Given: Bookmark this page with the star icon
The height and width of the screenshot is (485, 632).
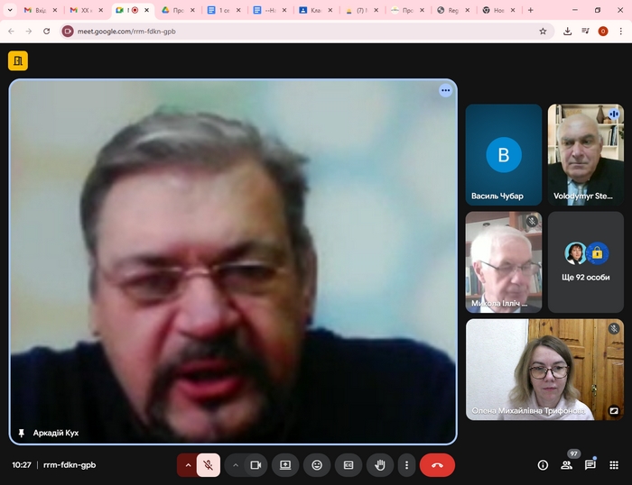Looking at the screenshot, I should pyautogui.click(x=543, y=31).
